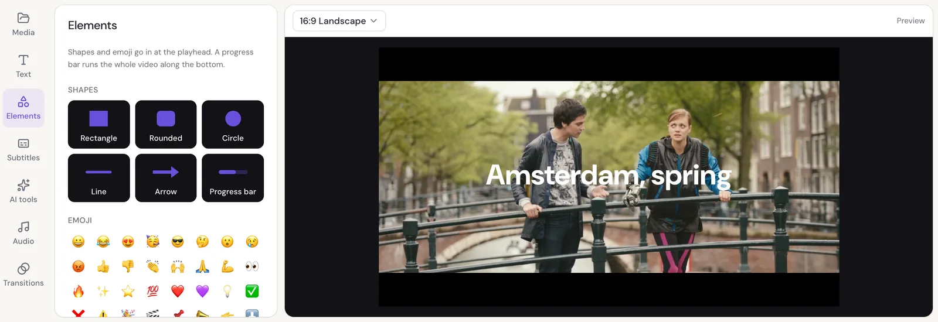
Task: Insert the tears of joy emoji
Action: click(103, 242)
